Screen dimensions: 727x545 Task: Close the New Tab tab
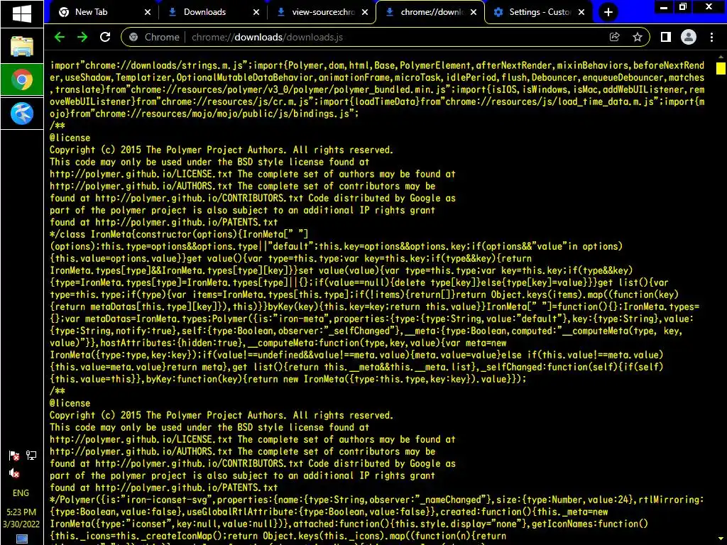click(x=148, y=12)
